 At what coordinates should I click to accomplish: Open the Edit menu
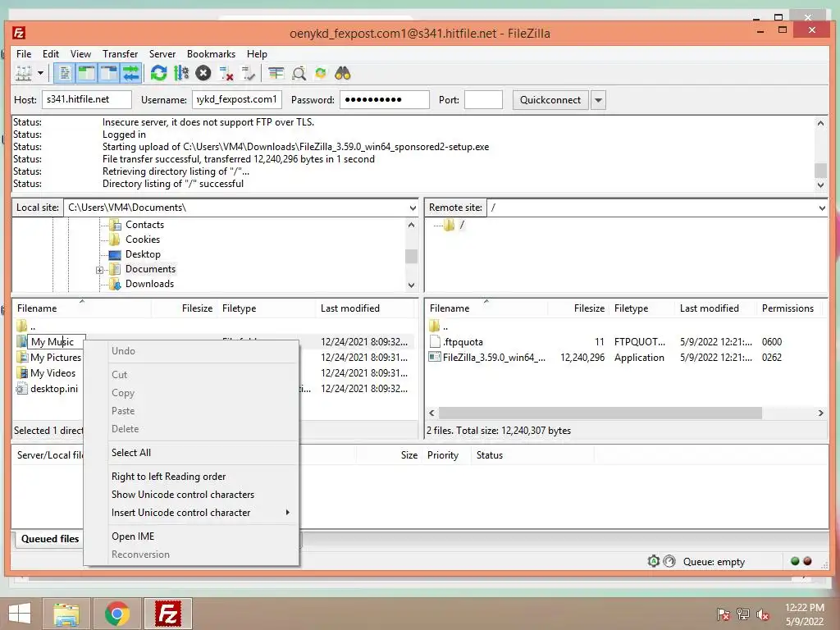click(51, 54)
